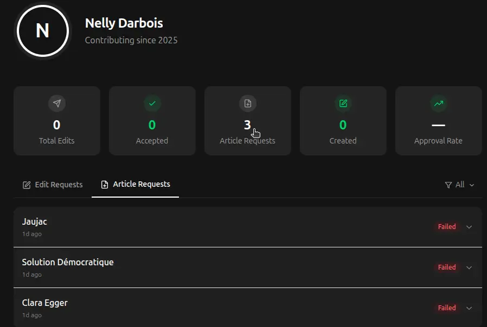Click the paper plane Total Edits icon
Viewport: 487px width, 327px height.
[x=57, y=103]
